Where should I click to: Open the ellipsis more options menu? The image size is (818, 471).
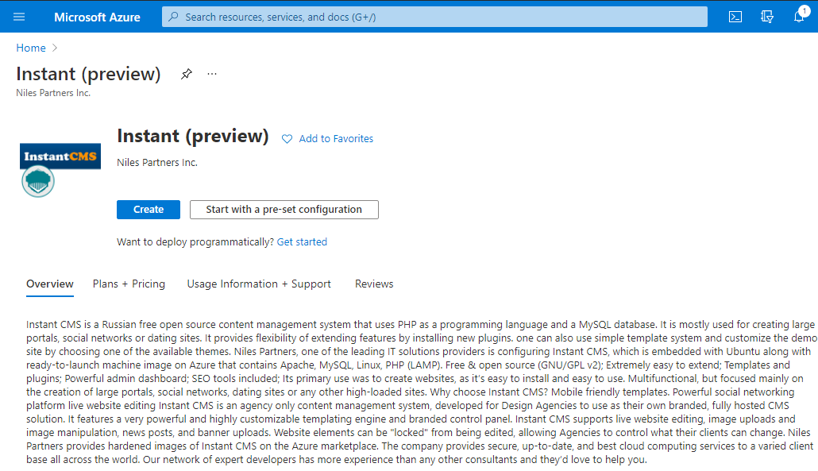click(x=212, y=74)
